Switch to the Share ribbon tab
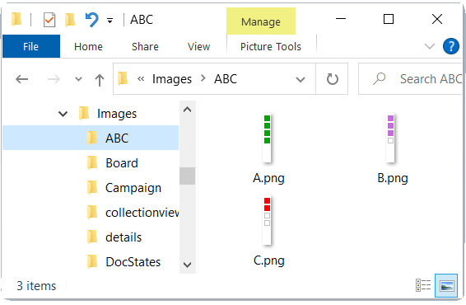This screenshot has width=466, height=305. 145,47
